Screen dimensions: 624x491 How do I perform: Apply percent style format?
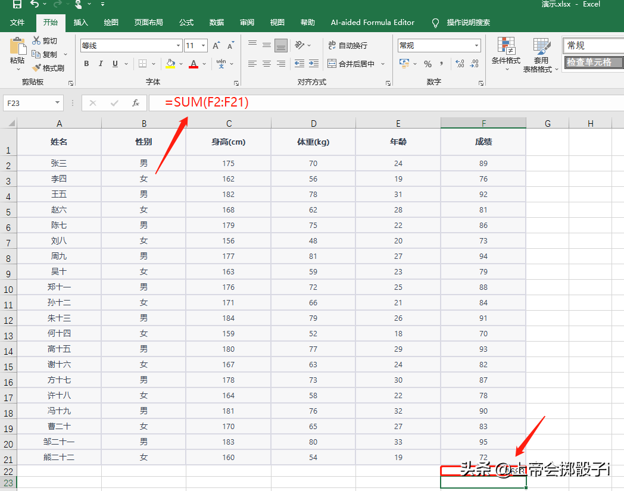point(428,64)
